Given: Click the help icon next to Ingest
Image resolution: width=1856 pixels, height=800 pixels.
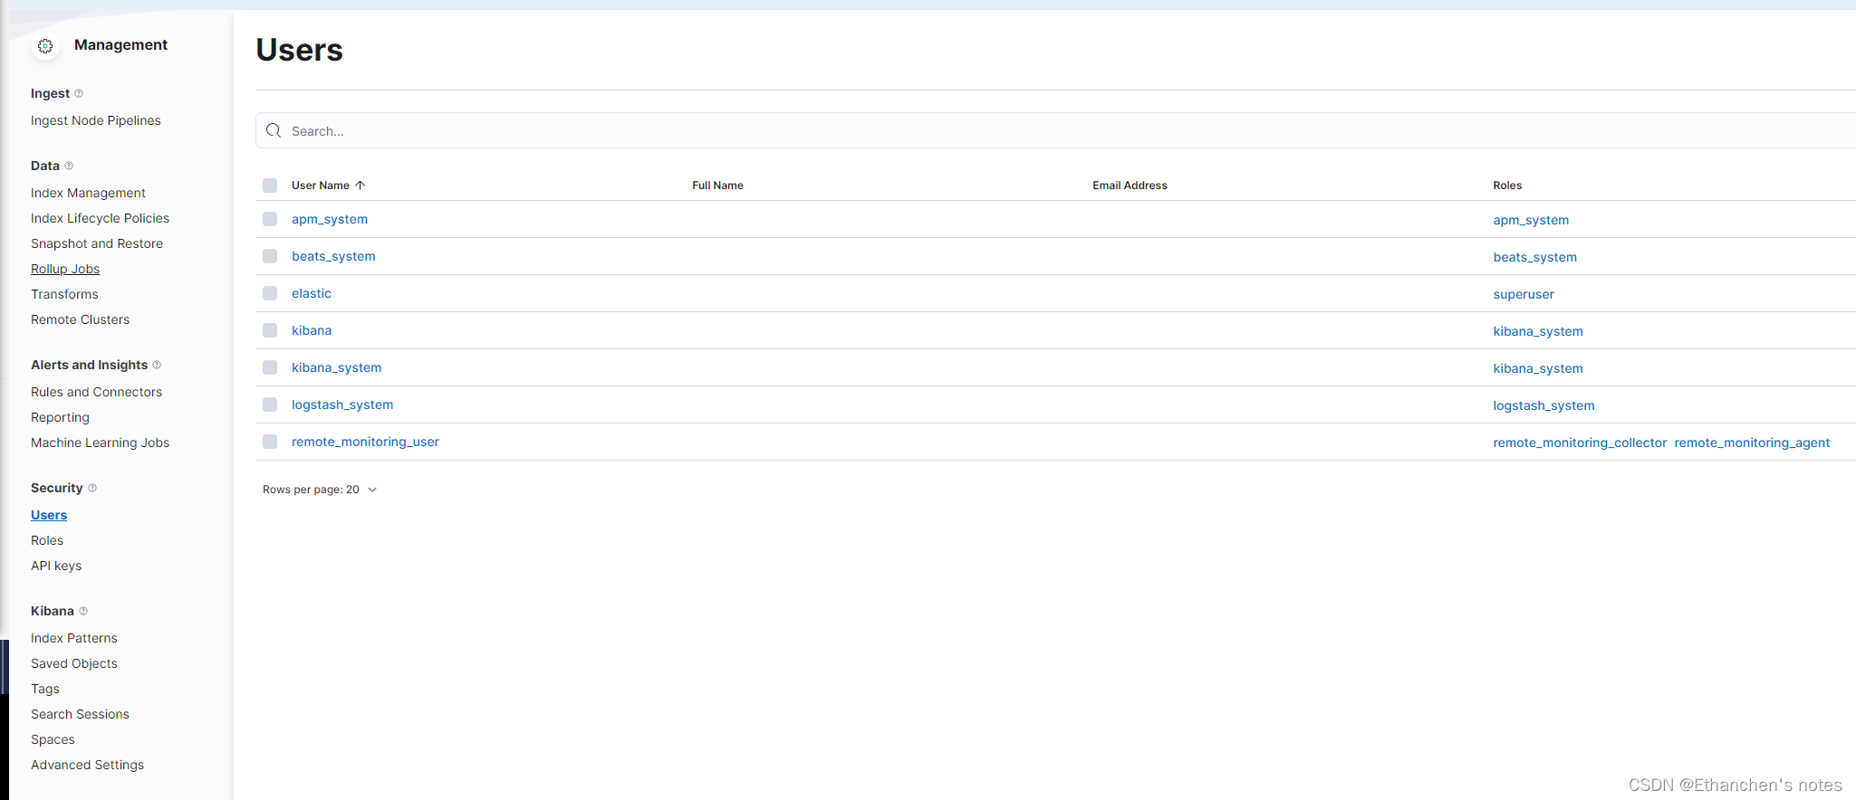Looking at the screenshot, I should 79,93.
